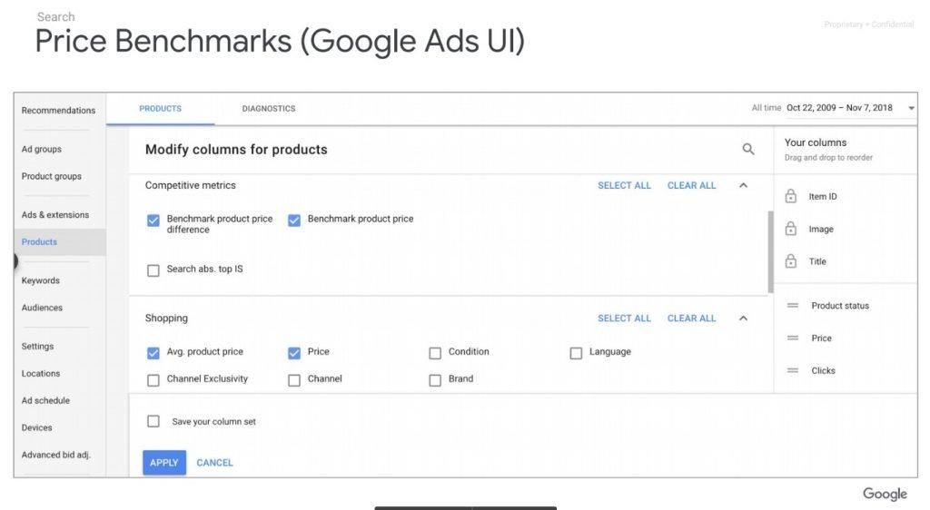
Task: Click the search magnifier icon
Action: pyautogui.click(x=748, y=150)
